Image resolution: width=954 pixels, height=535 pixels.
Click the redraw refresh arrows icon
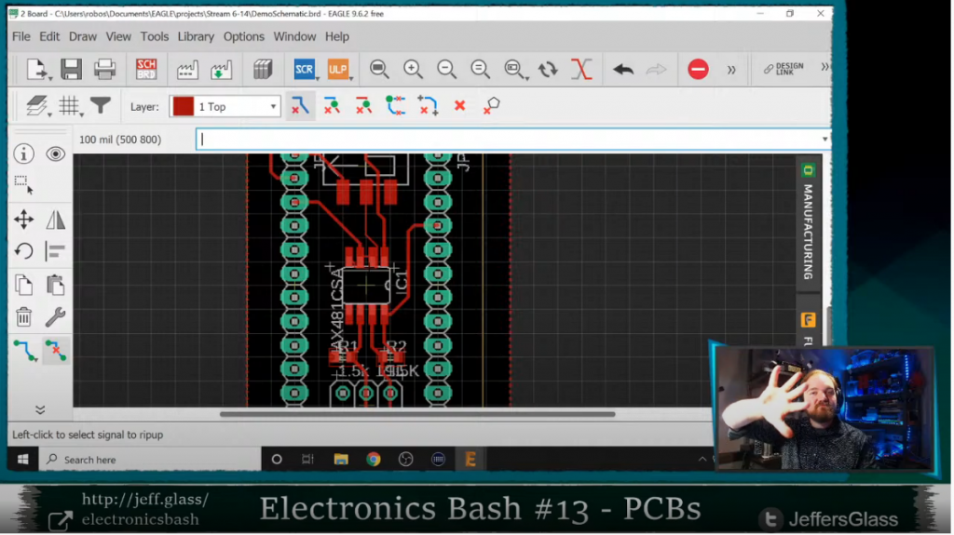[548, 69]
